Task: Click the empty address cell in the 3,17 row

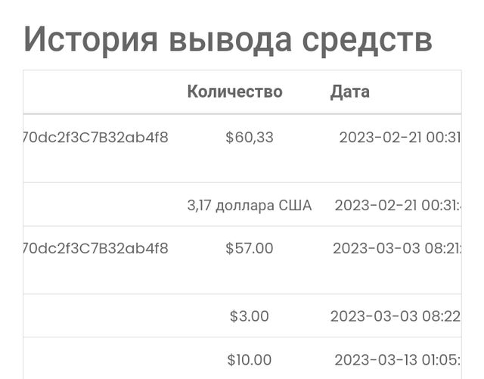Action: coord(98,205)
